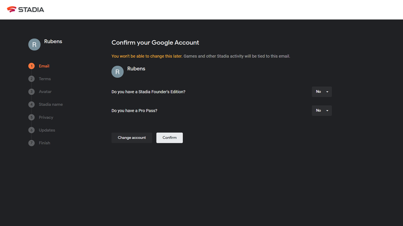Open the Founder's Edition answer dropdown
Screen dimensions: 403x226
pyautogui.click(x=322, y=91)
